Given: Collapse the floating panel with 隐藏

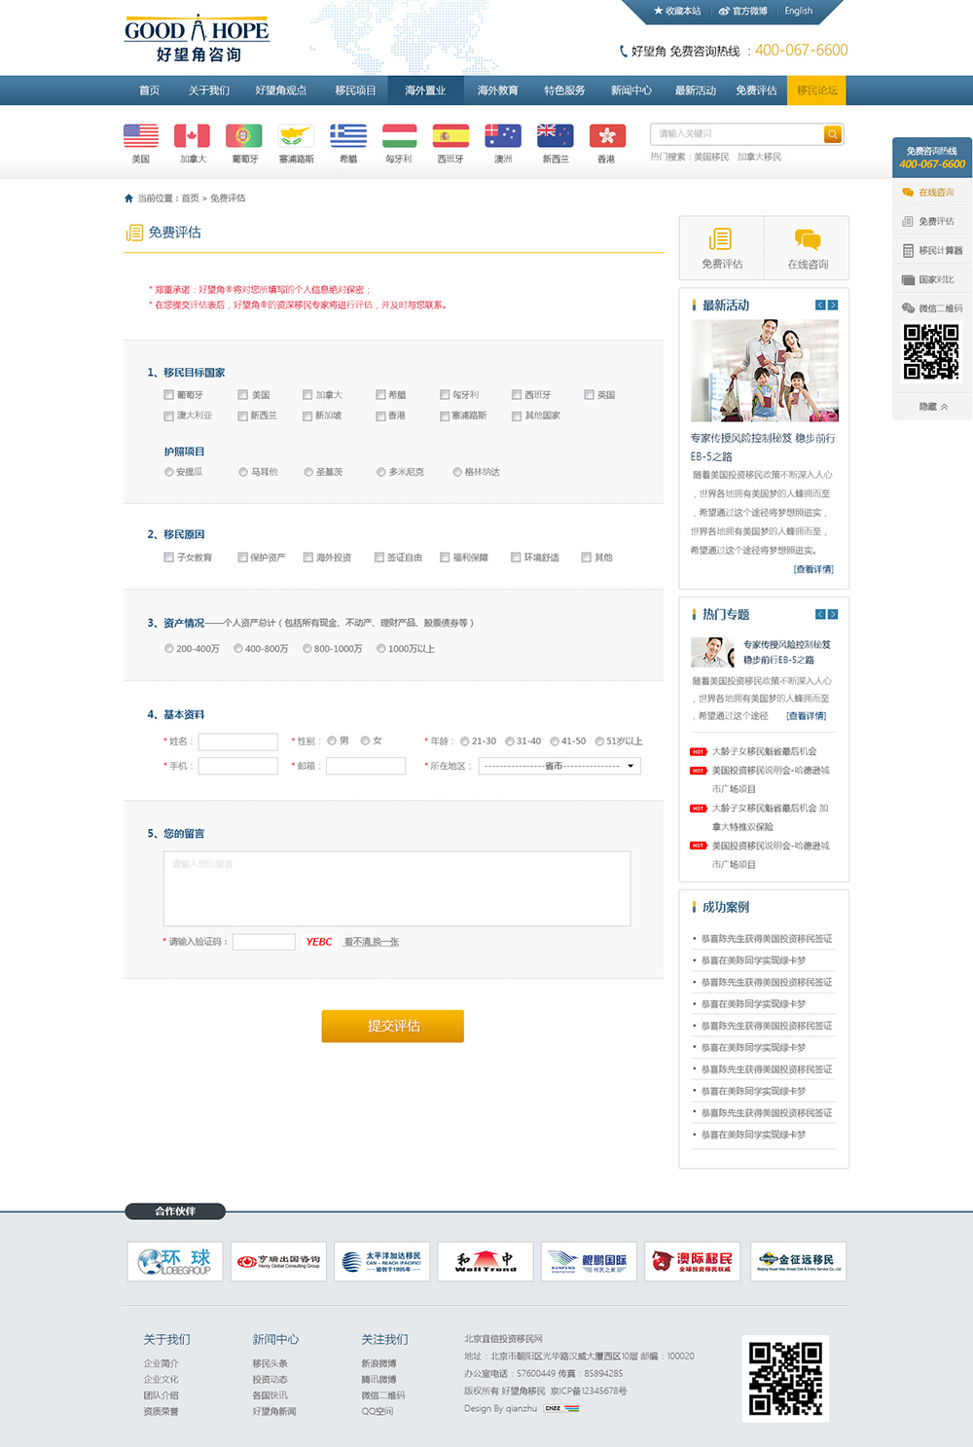Looking at the screenshot, I should click(x=932, y=407).
